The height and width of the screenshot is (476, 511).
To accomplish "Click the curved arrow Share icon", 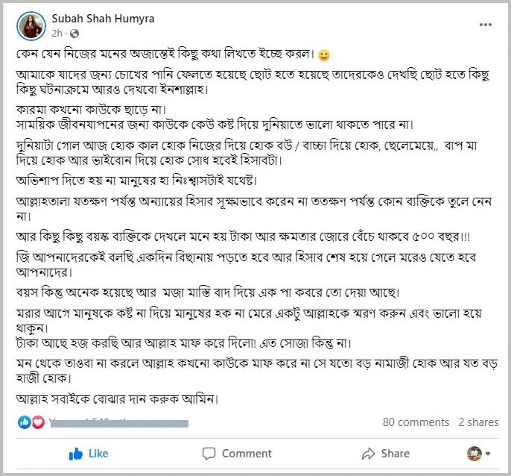I will (x=368, y=454).
